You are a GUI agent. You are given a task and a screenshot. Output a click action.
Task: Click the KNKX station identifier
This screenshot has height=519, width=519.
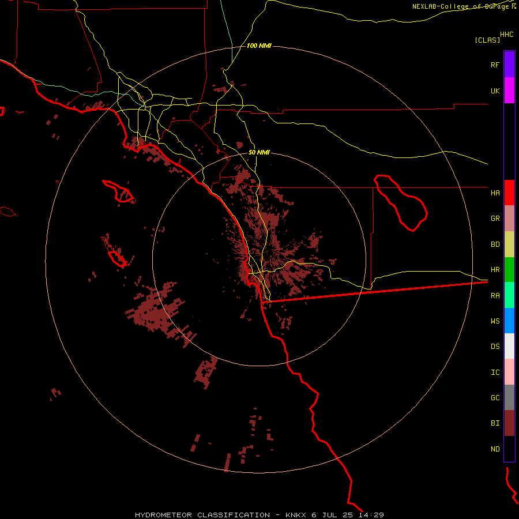(x=296, y=515)
